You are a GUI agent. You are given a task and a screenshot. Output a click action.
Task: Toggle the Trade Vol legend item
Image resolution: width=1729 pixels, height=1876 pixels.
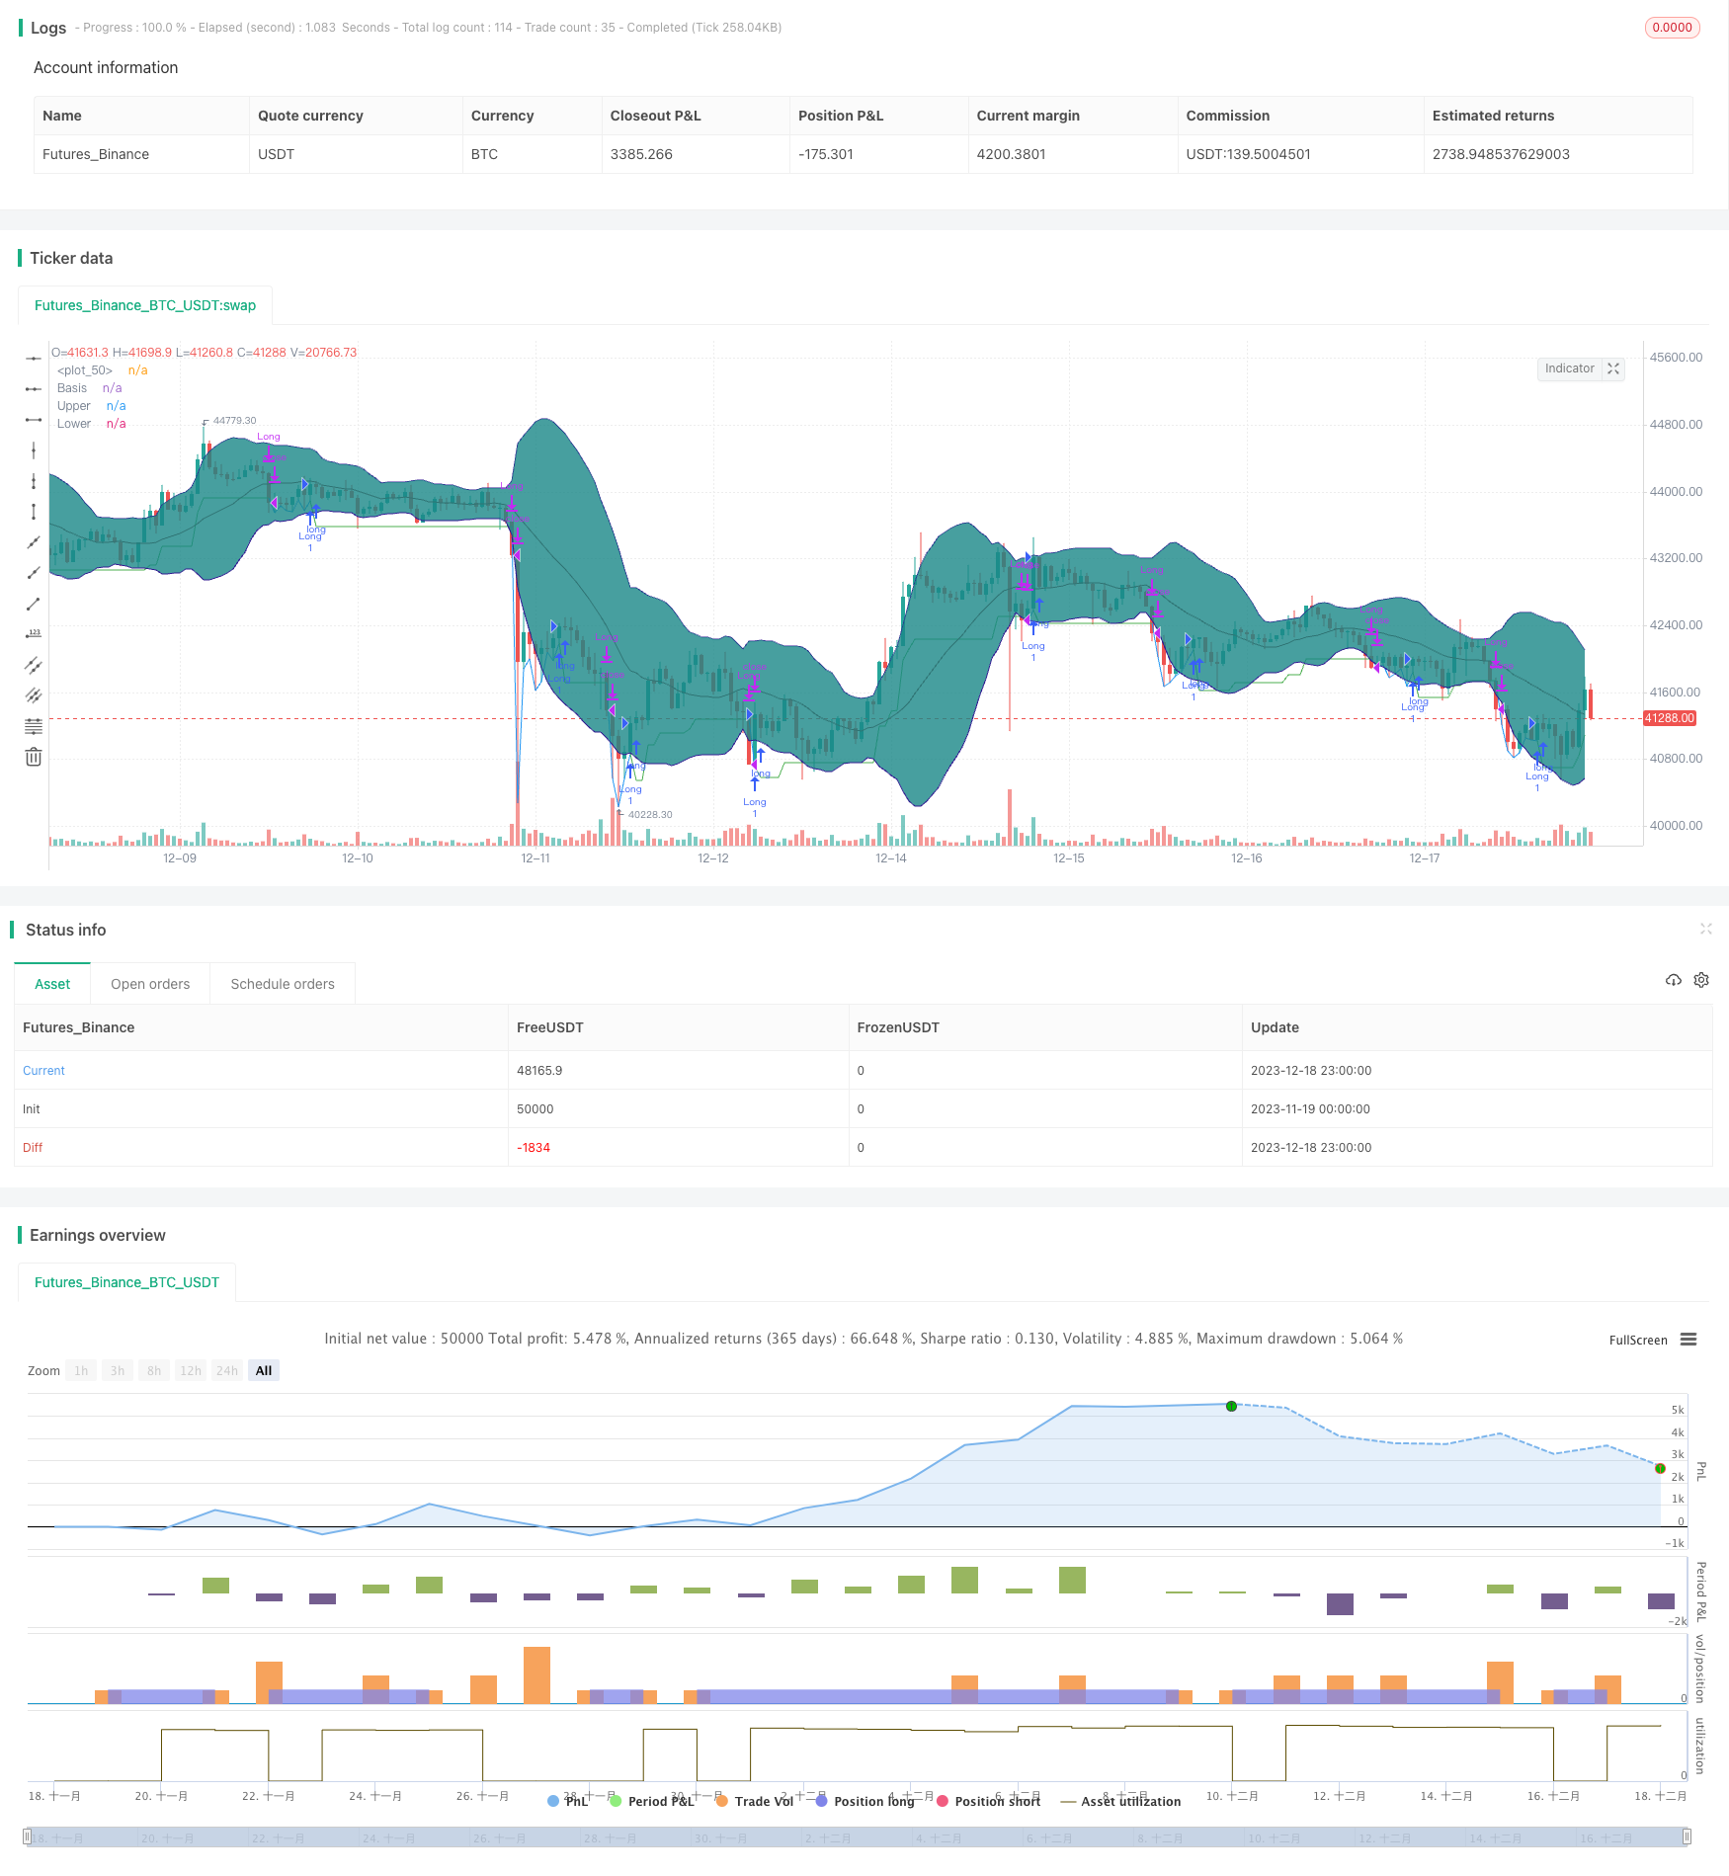[x=755, y=1801]
